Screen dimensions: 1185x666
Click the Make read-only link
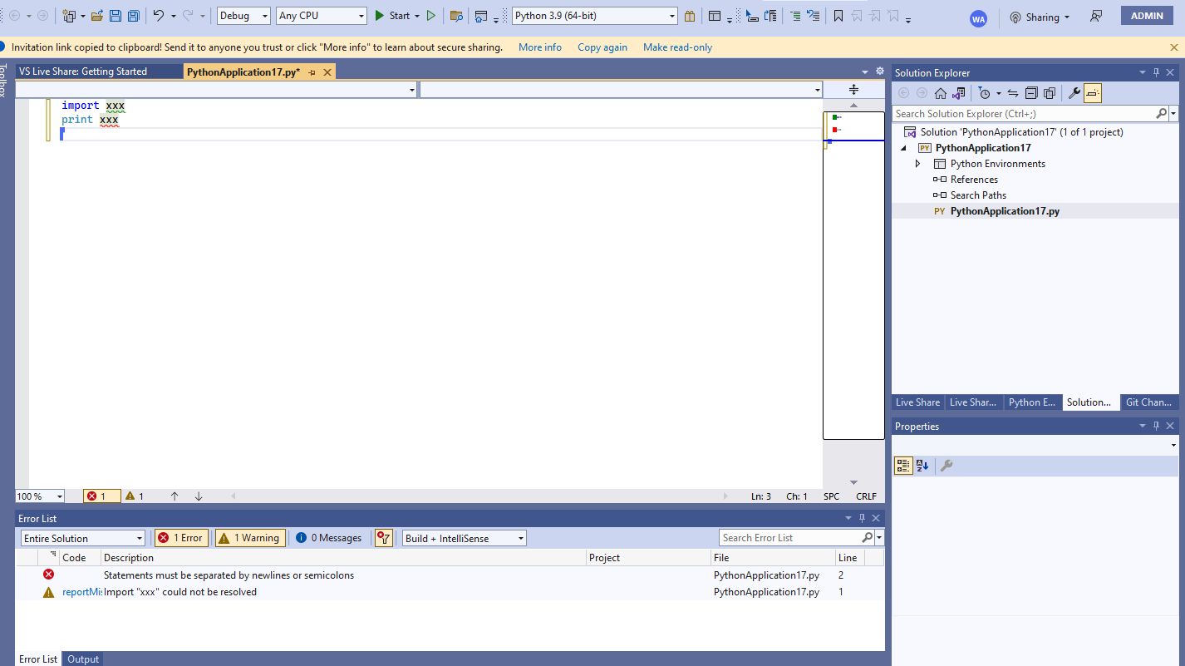(x=677, y=47)
